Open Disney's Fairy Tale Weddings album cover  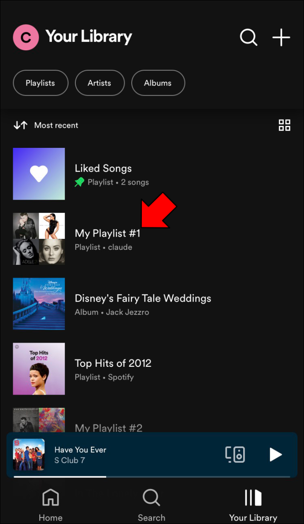pos(39,303)
